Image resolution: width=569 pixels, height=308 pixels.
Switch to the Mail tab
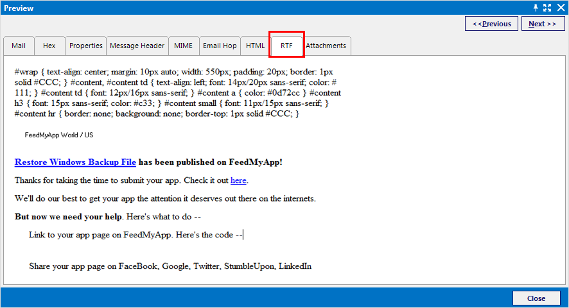[19, 46]
